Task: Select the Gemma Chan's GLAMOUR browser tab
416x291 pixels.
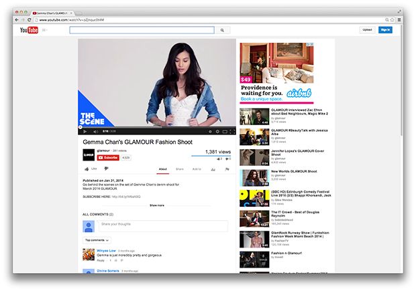Action: tap(52, 13)
